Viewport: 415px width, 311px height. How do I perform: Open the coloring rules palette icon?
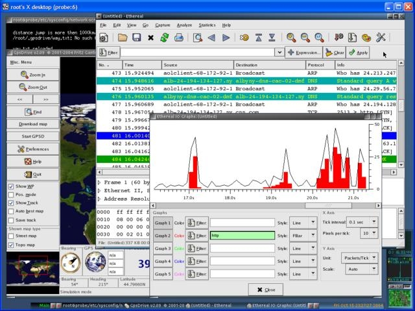point(366,38)
